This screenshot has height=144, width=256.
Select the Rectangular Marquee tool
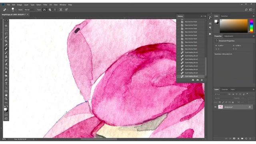pyautogui.click(x=6, y=30)
